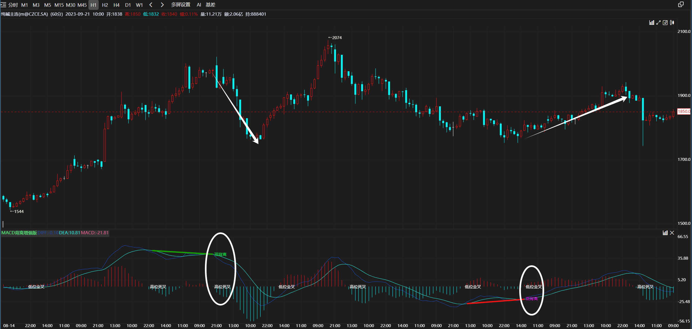Click the 08-14 date axis label
Image resolution: width=692 pixels, height=329 pixels.
click(x=9, y=326)
